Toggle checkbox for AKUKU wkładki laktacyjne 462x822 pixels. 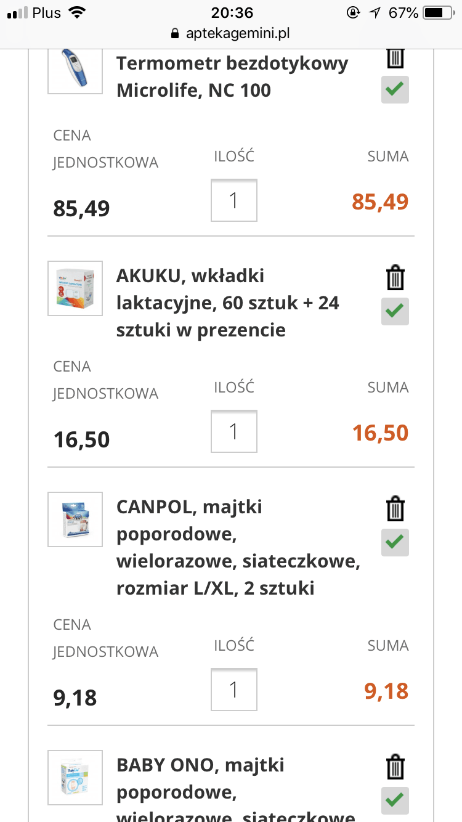tap(395, 311)
